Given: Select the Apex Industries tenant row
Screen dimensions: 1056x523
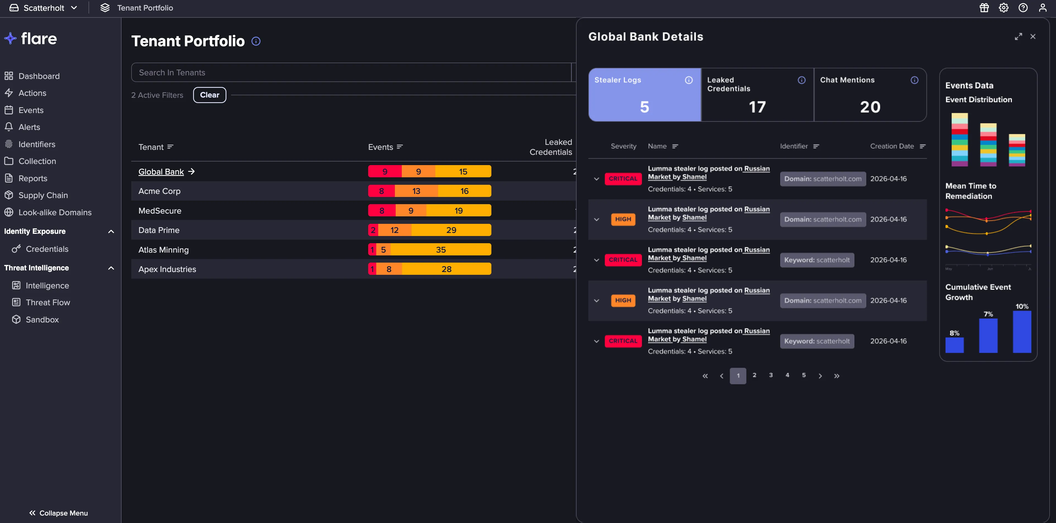Looking at the screenshot, I should pyautogui.click(x=353, y=269).
